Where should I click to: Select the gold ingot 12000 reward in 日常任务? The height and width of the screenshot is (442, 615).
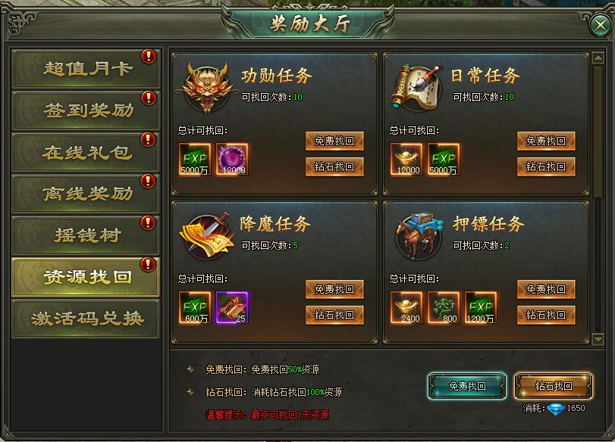(406, 159)
